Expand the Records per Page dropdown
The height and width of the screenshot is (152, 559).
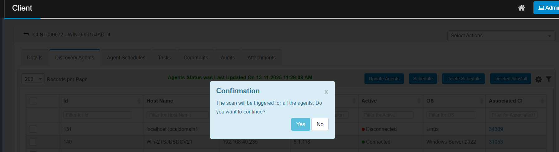point(33,79)
